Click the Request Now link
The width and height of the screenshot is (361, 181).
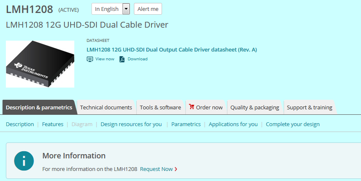click(156, 169)
